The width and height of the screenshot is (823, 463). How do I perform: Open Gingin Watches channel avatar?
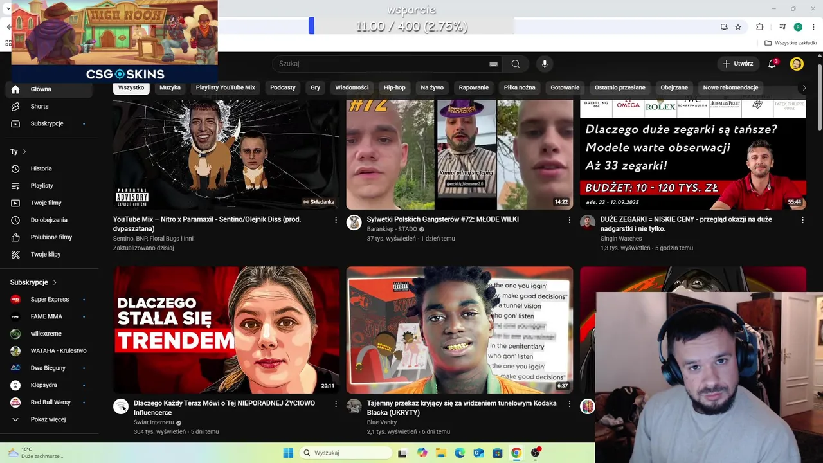587,222
